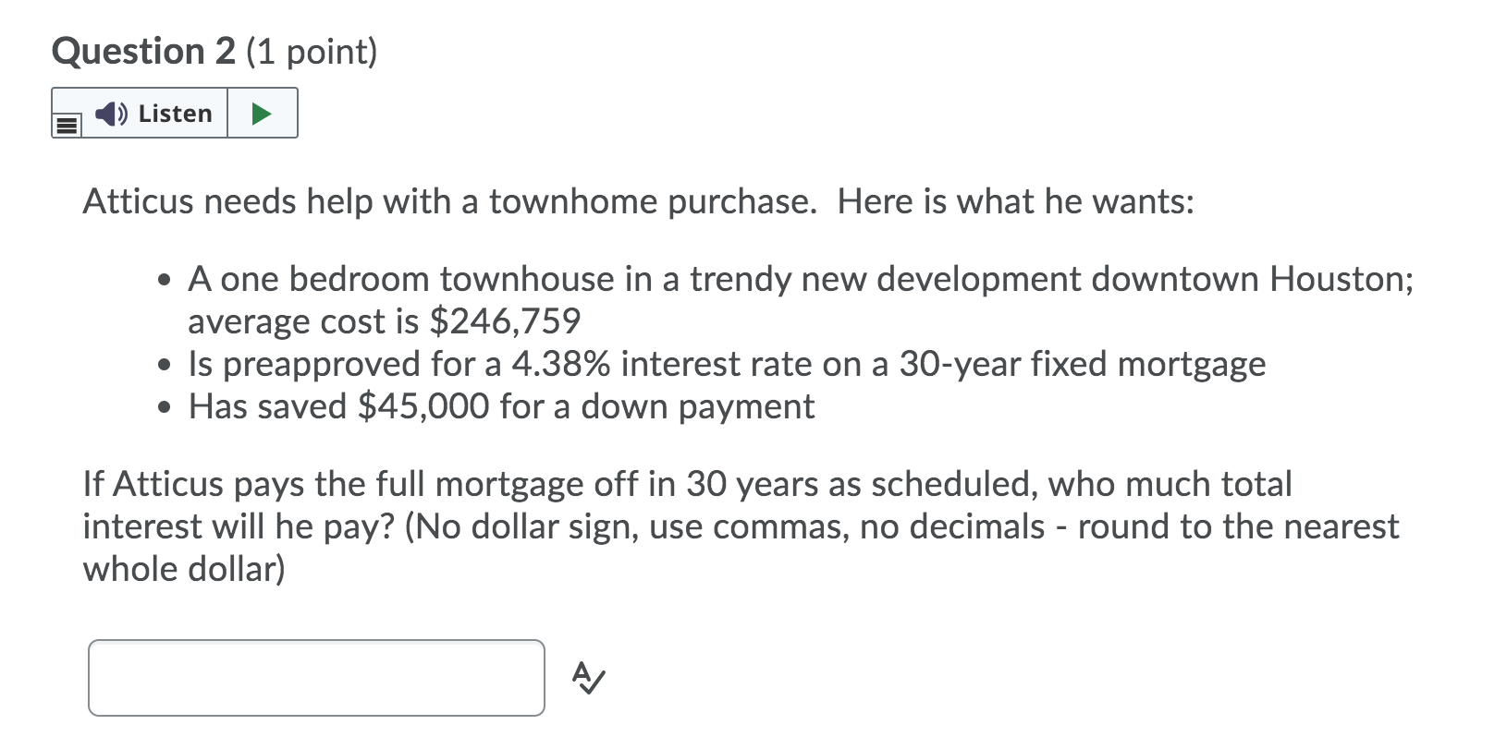Screen dimensions: 1507x737
Task: Click inside the answer text field
Action: pyautogui.click(x=314, y=677)
